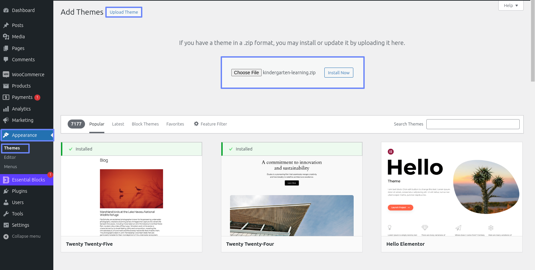Click the Products archive icon
Viewport: 535px width, 270px height.
(x=6, y=86)
